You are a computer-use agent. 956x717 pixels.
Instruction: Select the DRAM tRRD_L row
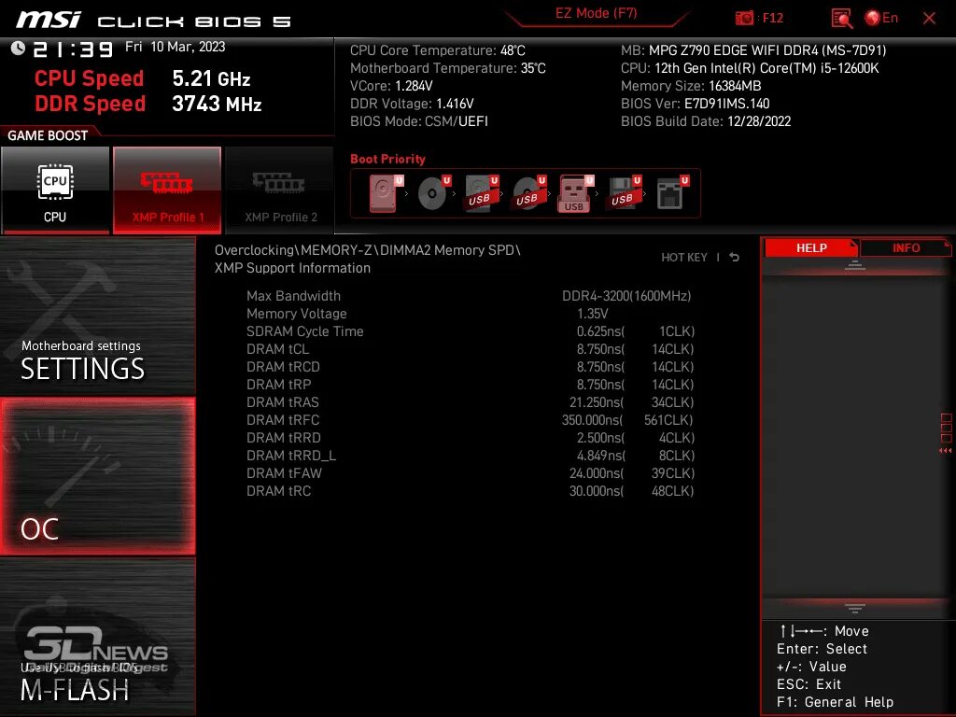(x=471, y=456)
